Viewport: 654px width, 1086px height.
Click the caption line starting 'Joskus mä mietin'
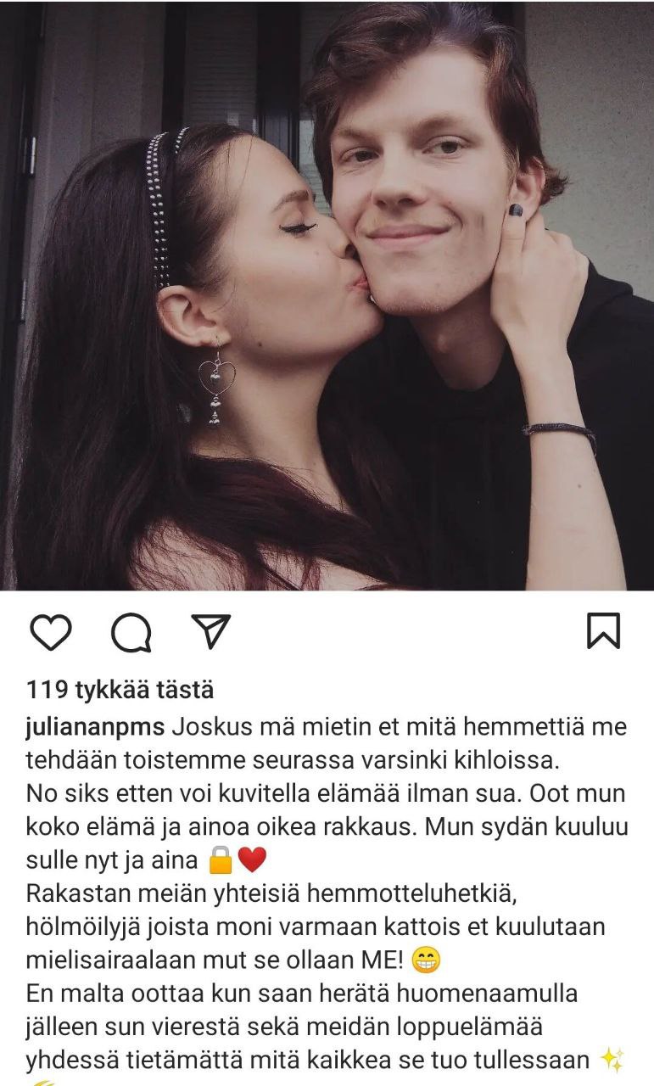326,728
